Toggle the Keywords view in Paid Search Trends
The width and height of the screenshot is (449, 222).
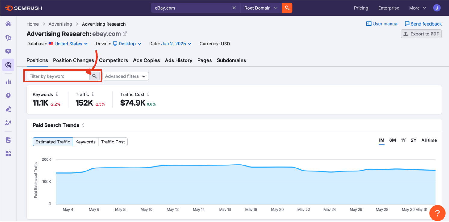(86, 142)
